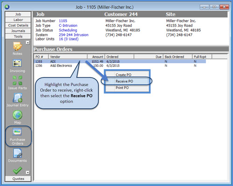Sort by the PO # column header
Viewport: 233px width, 186px height.
point(41,57)
